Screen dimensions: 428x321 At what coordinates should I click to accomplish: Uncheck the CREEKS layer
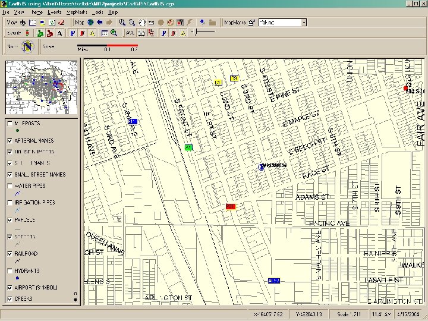tap(10, 299)
